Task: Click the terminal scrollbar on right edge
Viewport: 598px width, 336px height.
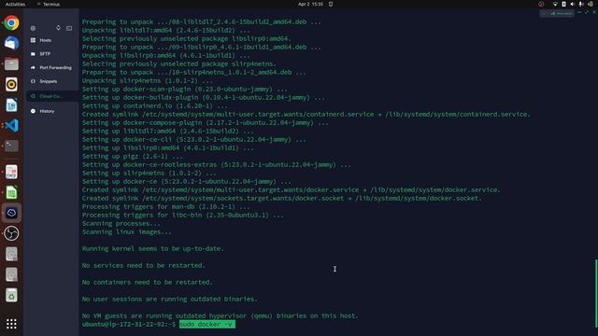Action: coord(596,293)
